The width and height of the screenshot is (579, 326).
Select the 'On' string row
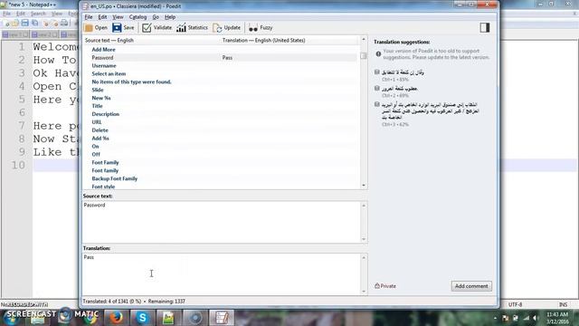[x=221, y=147]
